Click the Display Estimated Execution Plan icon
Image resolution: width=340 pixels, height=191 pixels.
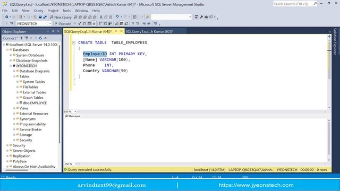click(84, 23)
